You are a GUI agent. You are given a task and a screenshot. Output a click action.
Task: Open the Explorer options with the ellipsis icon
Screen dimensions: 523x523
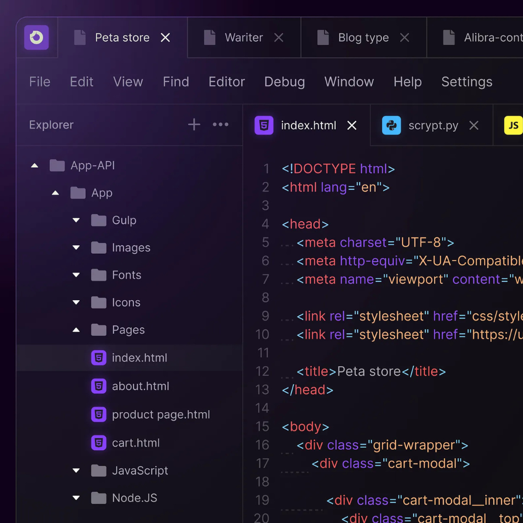pos(220,124)
